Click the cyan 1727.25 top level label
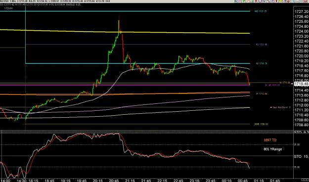The image size is (309, 182). (261, 11)
